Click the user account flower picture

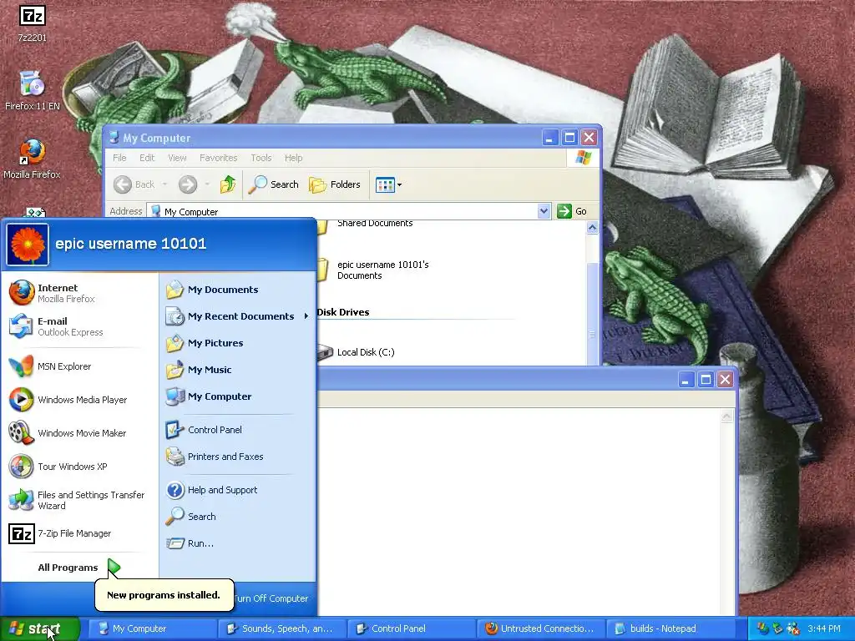28,245
